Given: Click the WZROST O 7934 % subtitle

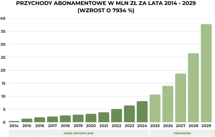Looking at the screenshot, I should (107, 11).
